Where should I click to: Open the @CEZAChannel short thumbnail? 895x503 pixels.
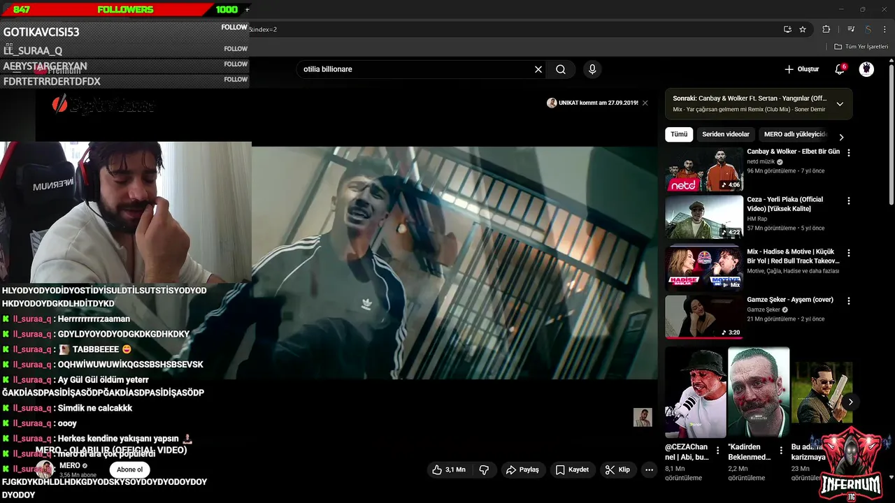[695, 392]
